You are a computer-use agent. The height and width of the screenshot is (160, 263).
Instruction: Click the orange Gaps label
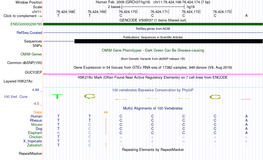tap(38, 112)
